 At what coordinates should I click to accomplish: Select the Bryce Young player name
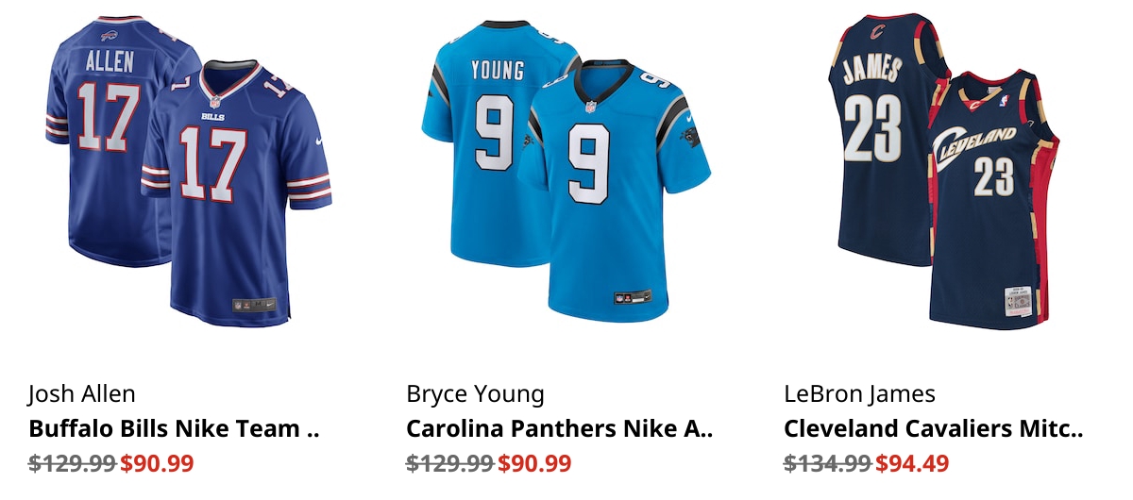coord(475,393)
